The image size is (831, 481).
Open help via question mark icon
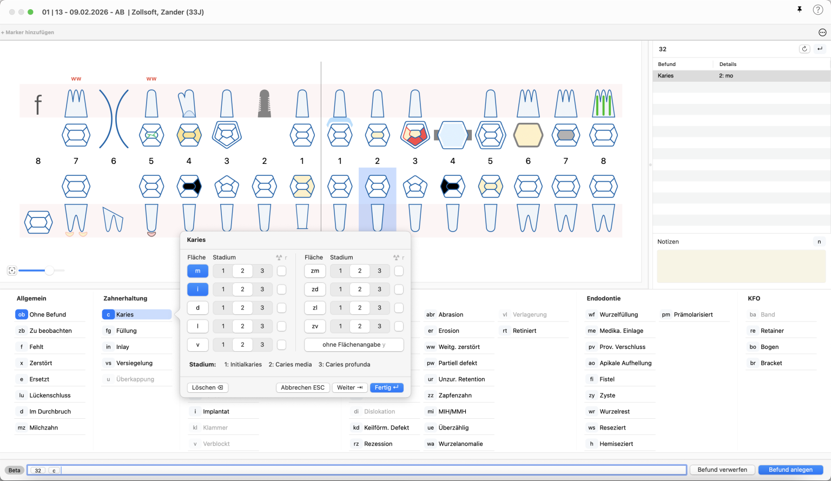point(817,10)
